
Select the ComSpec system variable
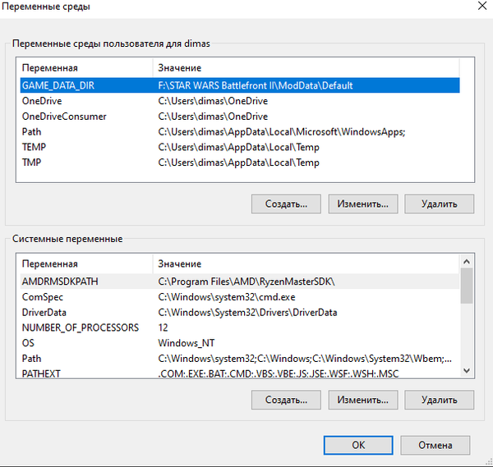tap(240, 297)
